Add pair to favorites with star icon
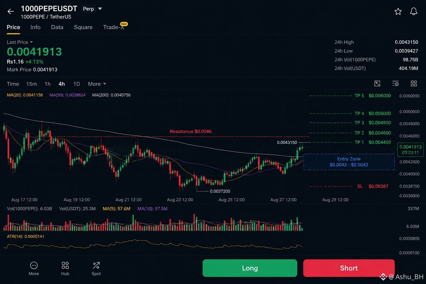The width and height of the screenshot is (426, 284). coord(398,11)
